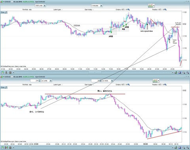The width and height of the screenshot is (190, 150).
Task: Click the figure icon on lower chart's bottom toolbar
Action: 6,148
